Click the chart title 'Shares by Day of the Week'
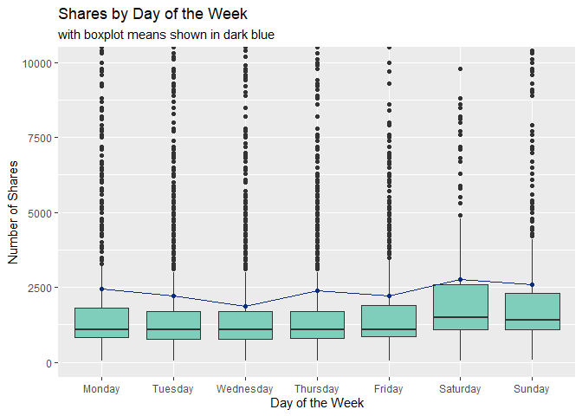The width and height of the screenshot is (582, 416). [152, 15]
